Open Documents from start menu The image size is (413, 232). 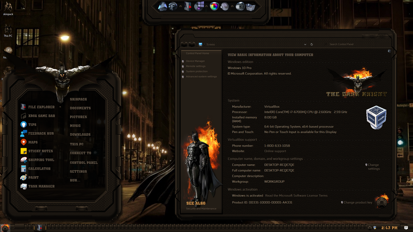pyautogui.click(x=80, y=108)
